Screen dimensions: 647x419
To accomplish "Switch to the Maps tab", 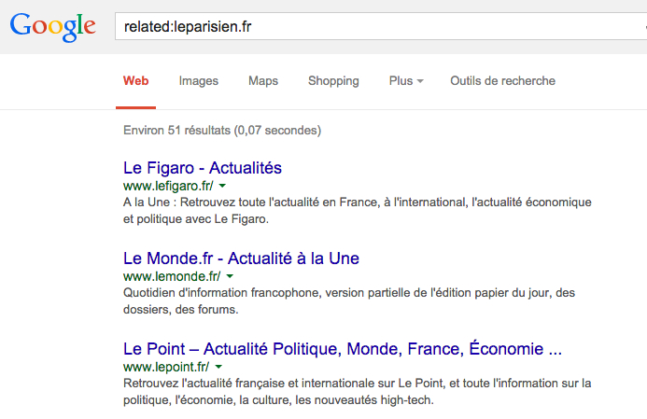I will [263, 81].
